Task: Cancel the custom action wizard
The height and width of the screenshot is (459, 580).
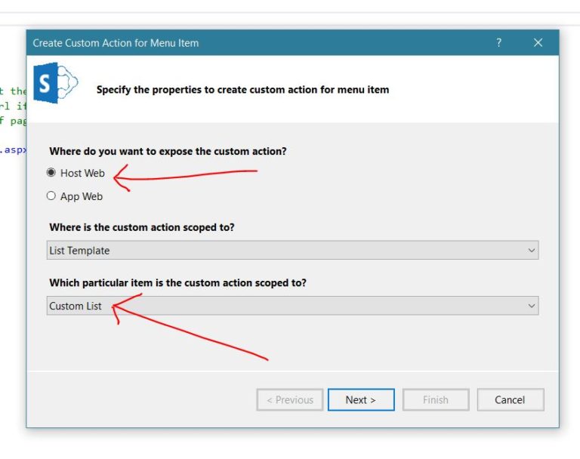Action: (x=511, y=400)
